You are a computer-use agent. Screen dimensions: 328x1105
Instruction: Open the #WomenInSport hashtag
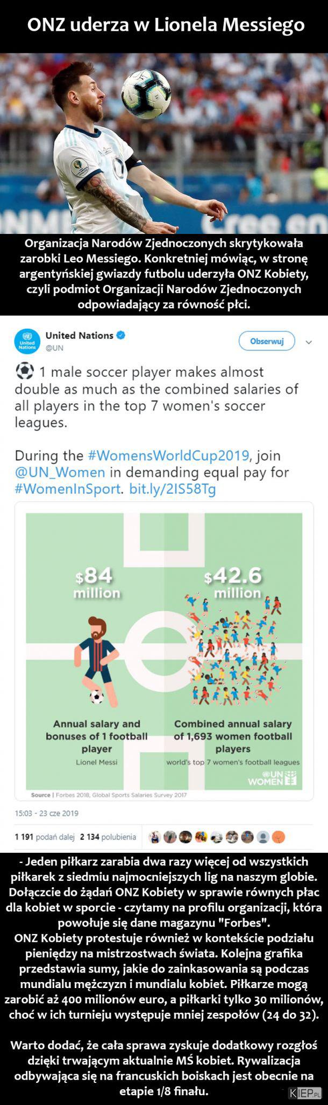coord(69,489)
